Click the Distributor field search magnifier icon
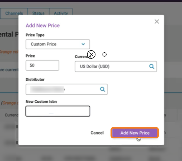Screen dimensions: 182x161 click(103, 89)
